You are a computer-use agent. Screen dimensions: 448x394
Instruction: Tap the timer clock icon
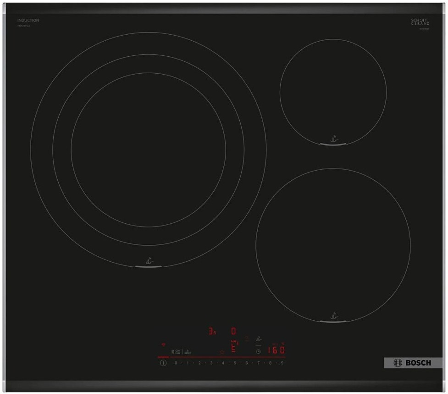pos(258,351)
